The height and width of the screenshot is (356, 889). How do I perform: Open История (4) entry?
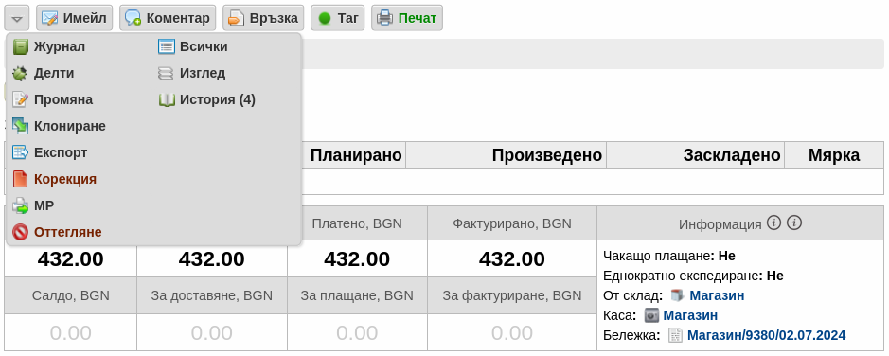pos(217,99)
